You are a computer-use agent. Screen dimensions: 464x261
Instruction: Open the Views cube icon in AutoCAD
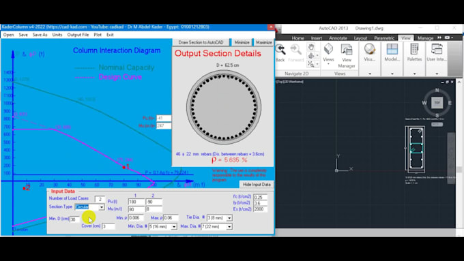point(328,49)
